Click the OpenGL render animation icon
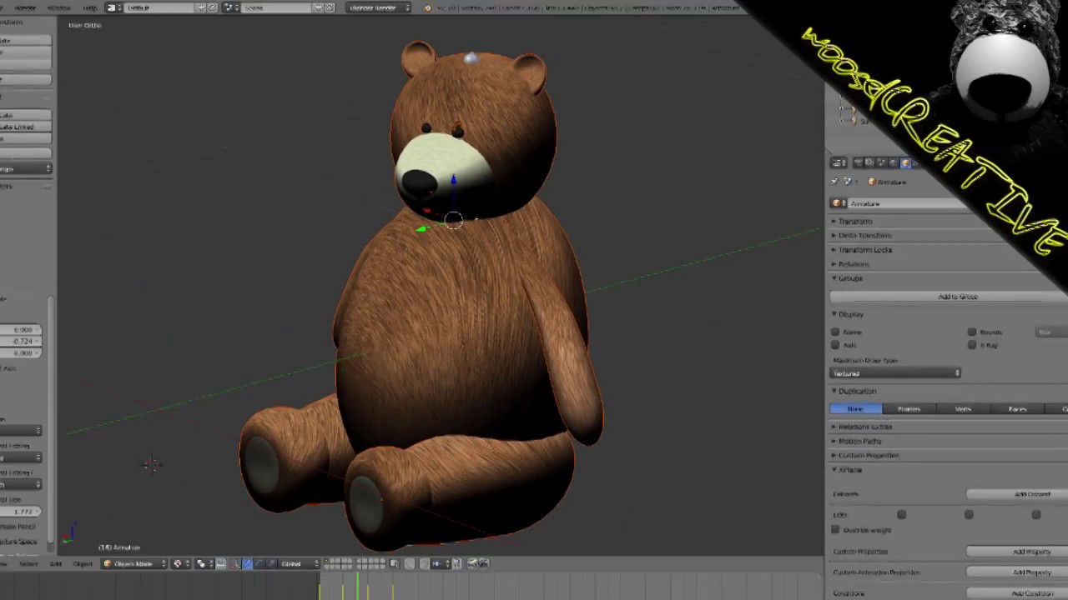Image resolution: width=1068 pixels, height=600 pixels. 483,563
